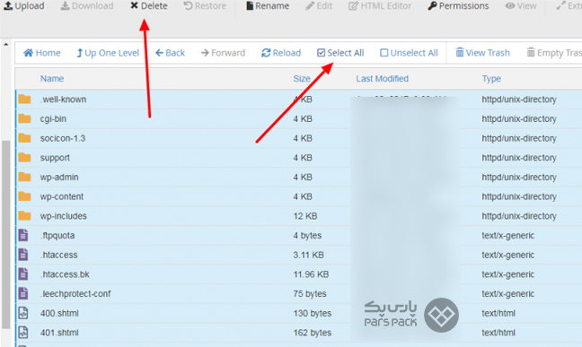The height and width of the screenshot is (347, 582).
Task: Open View Trash
Action: coord(482,53)
